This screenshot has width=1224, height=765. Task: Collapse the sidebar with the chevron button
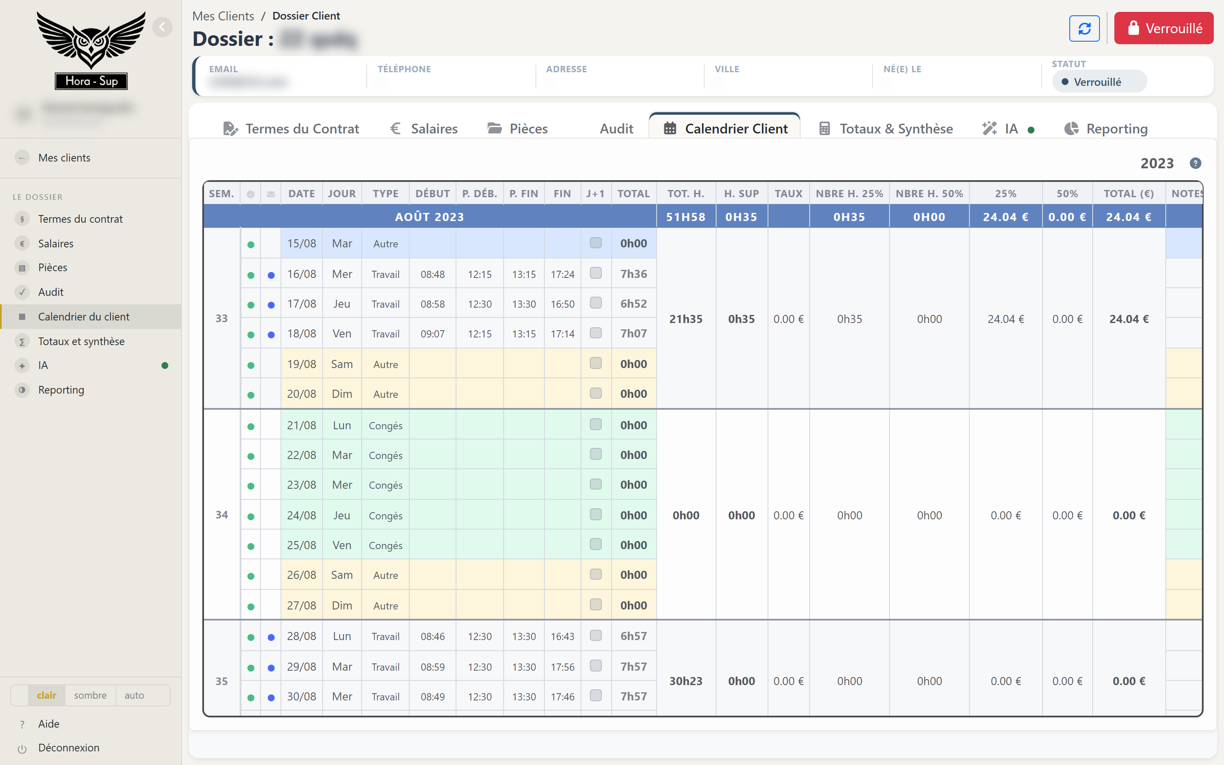pos(162,27)
